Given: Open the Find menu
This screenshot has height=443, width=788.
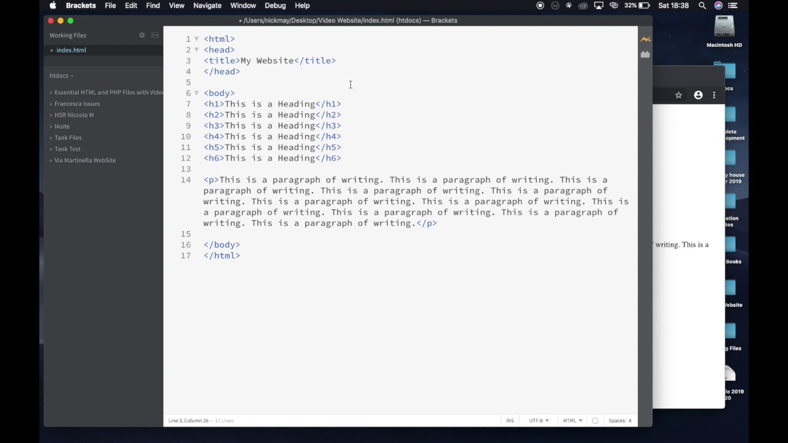Looking at the screenshot, I should tap(153, 6).
